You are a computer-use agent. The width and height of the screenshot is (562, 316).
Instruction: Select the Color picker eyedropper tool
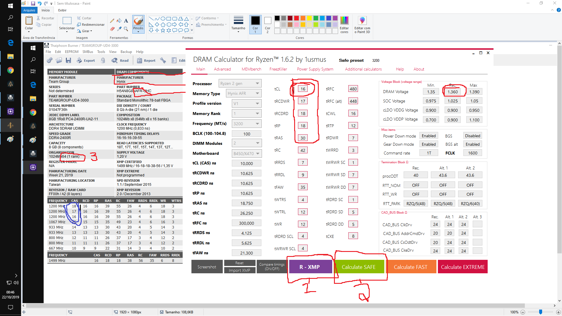tap(119, 29)
